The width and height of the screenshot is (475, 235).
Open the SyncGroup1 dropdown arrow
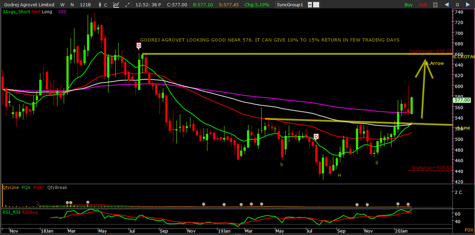pos(310,5)
